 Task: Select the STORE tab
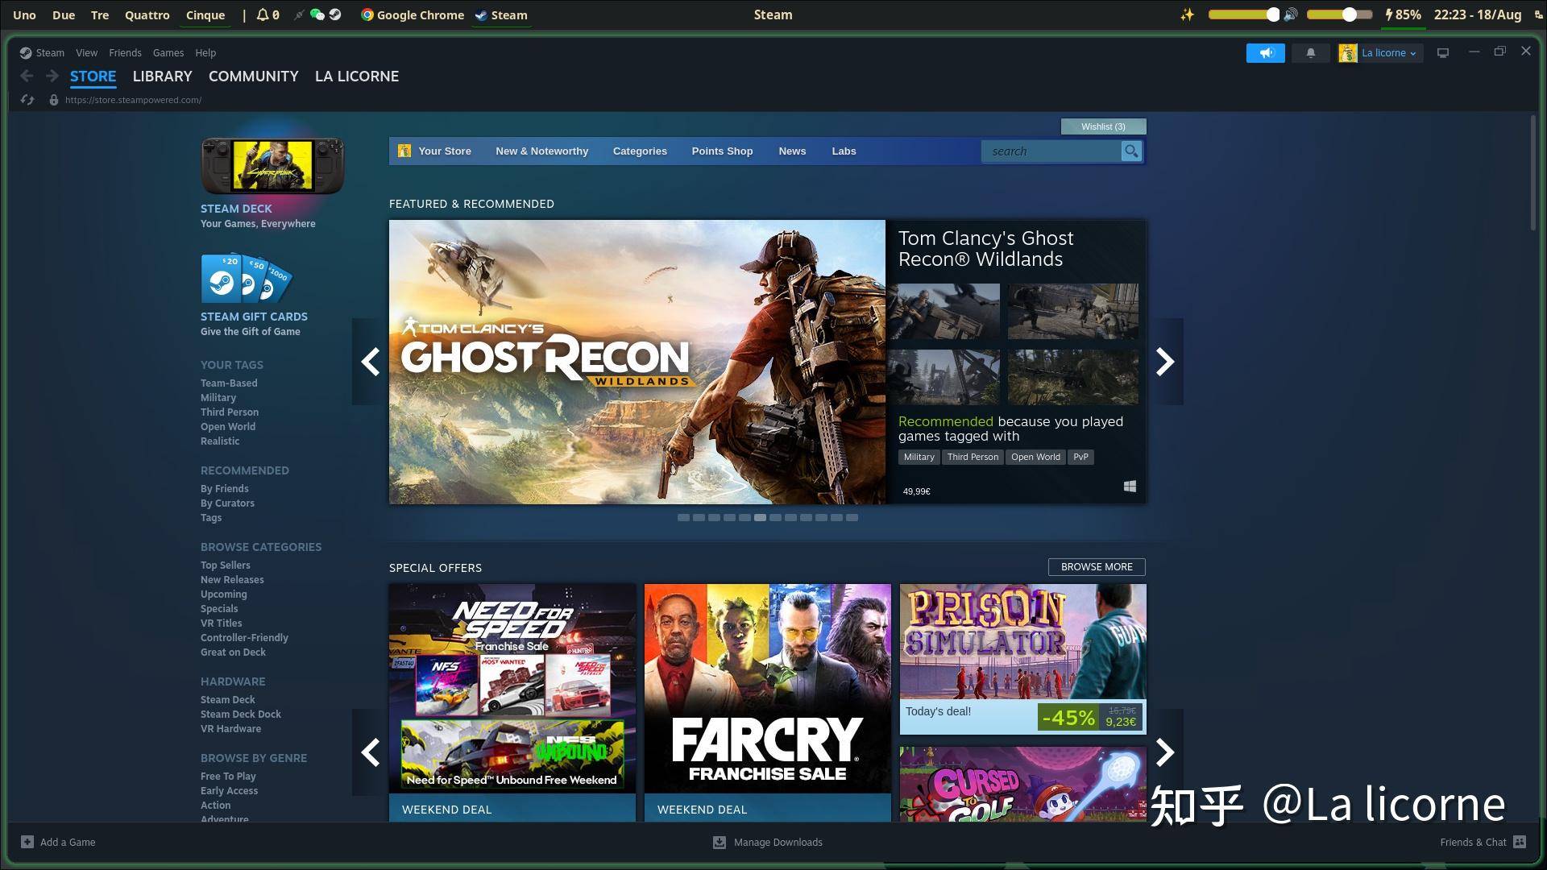tap(93, 76)
